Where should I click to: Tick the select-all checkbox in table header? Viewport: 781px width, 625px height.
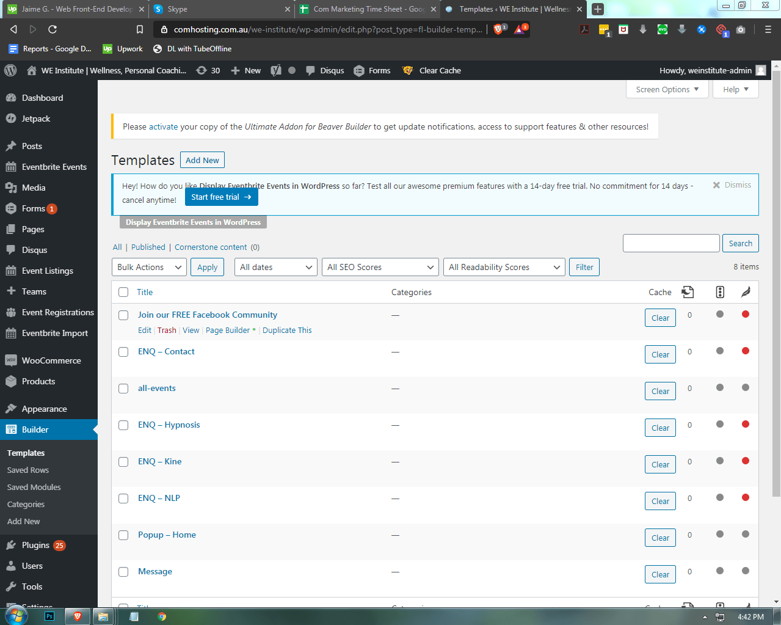point(123,292)
